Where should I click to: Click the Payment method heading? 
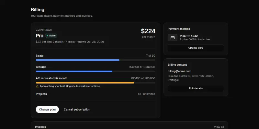(179, 29)
